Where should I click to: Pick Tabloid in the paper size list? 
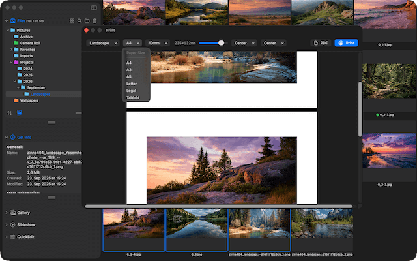click(x=132, y=97)
